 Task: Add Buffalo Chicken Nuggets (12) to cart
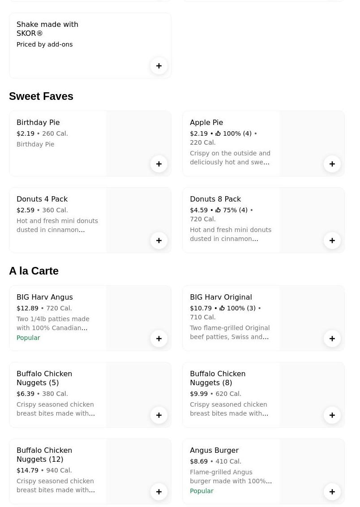click(x=159, y=492)
